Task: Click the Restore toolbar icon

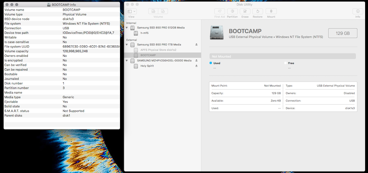Action: pos(257,11)
